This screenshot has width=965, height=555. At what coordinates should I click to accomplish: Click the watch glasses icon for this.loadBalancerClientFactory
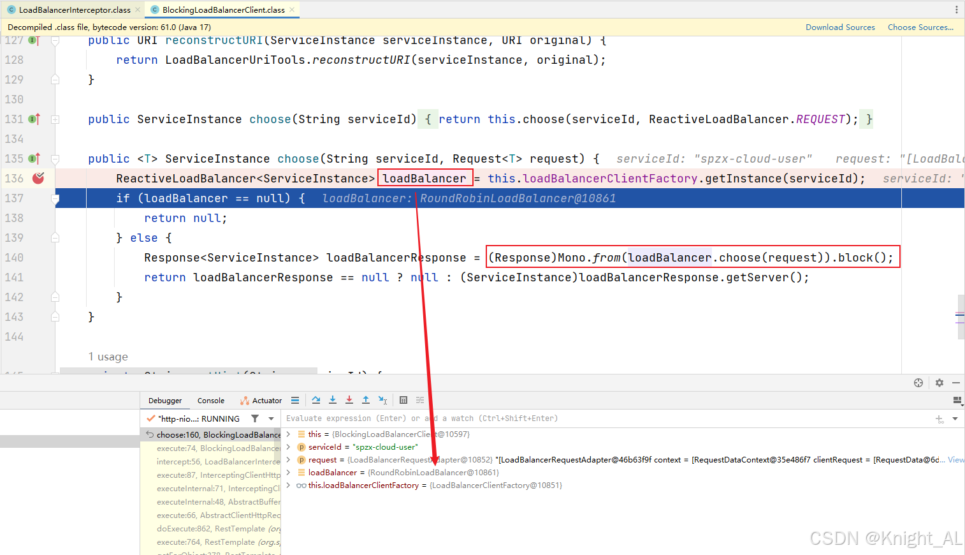pos(301,485)
